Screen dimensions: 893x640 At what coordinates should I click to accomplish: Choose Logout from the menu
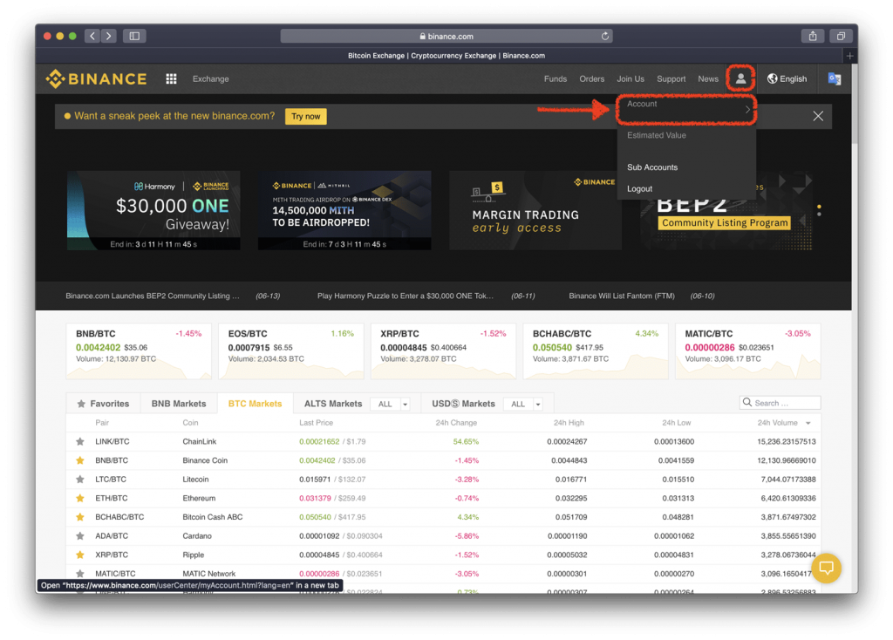[639, 189]
